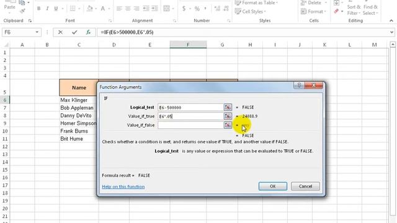Click into the Value_if_false input field
The width and height of the screenshot is (397, 223).
coord(190,125)
